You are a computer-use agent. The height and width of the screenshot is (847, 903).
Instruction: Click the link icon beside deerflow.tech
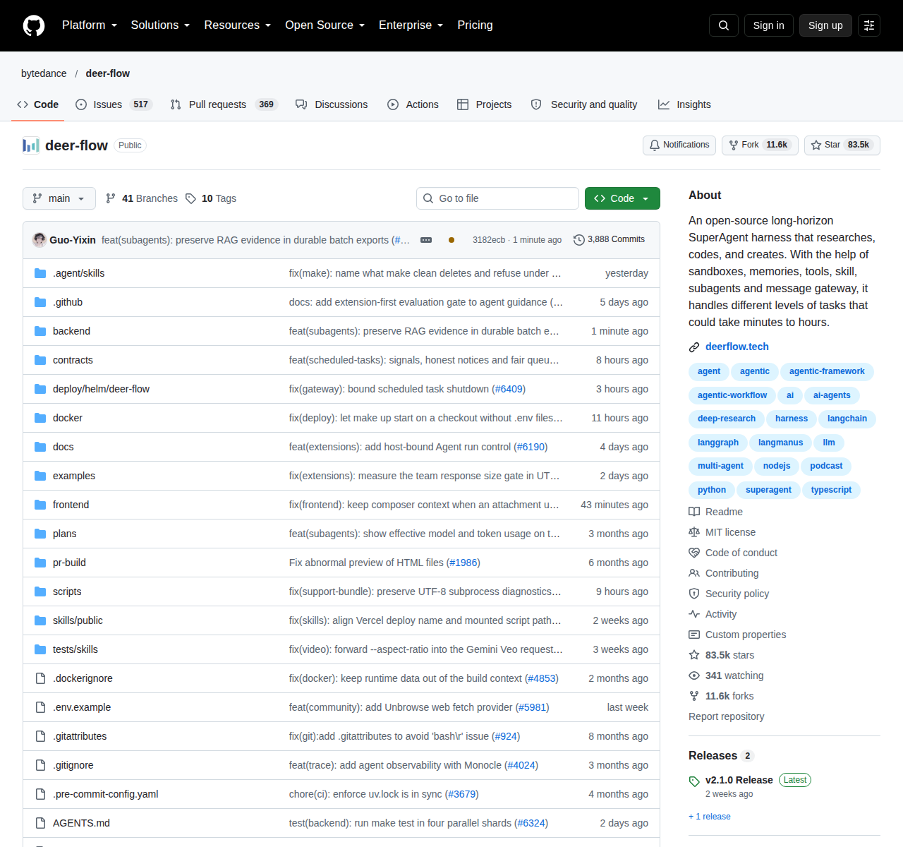[x=694, y=347]
